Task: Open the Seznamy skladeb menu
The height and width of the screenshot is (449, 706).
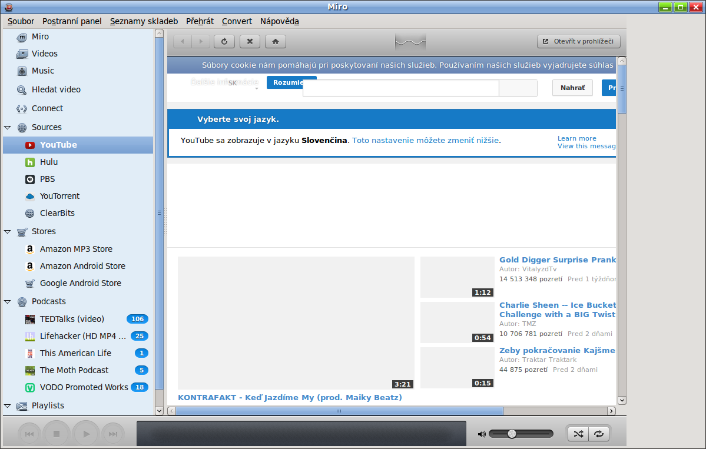Action: point(144,21)
